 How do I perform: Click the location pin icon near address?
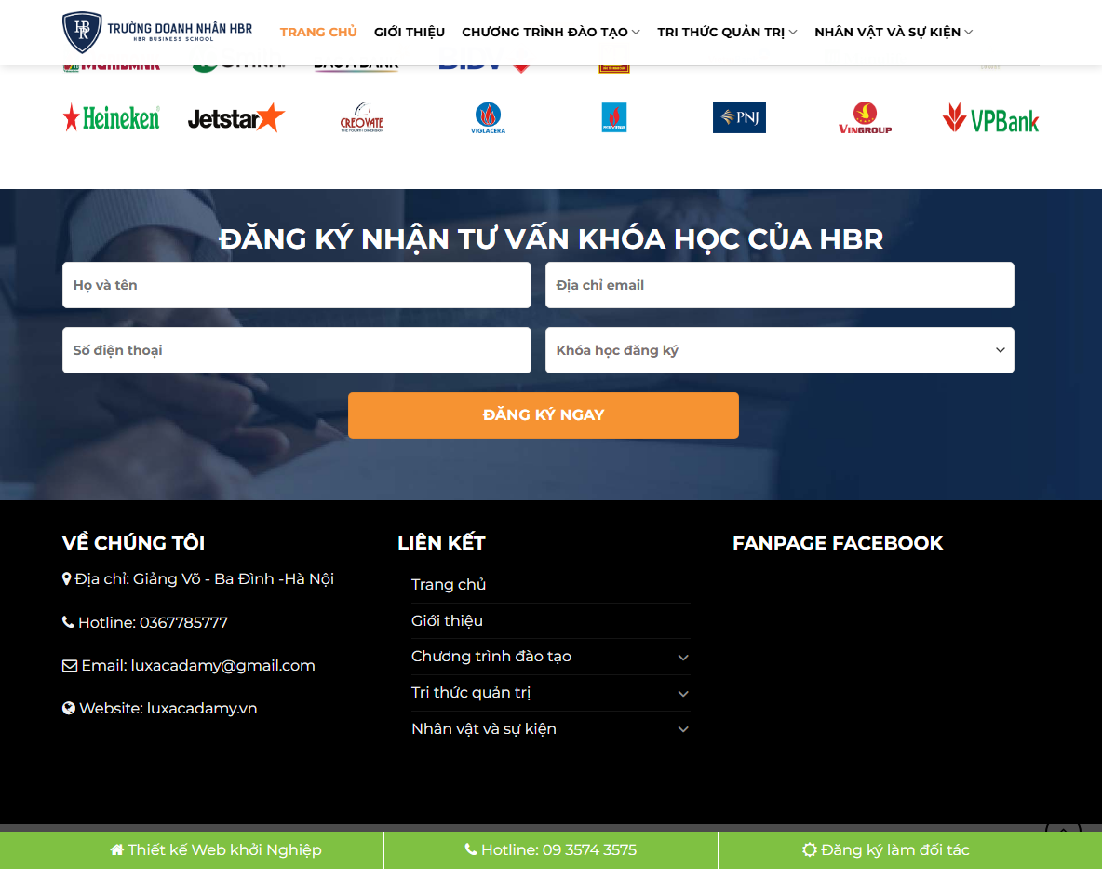[x=64, y=577]
